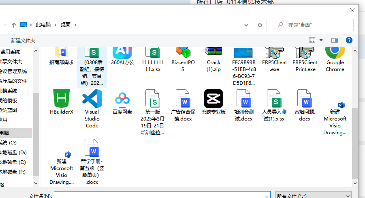Click 此电脑 in the address breadcrumb
365x198 pixels.
tap(43, 25)
